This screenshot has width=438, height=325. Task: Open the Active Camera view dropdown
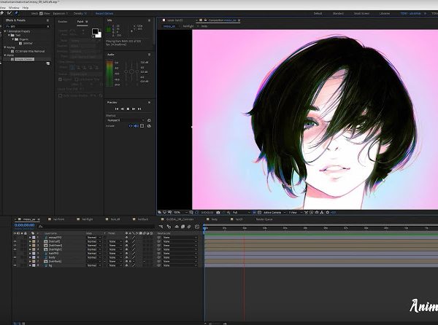[274, 212]
